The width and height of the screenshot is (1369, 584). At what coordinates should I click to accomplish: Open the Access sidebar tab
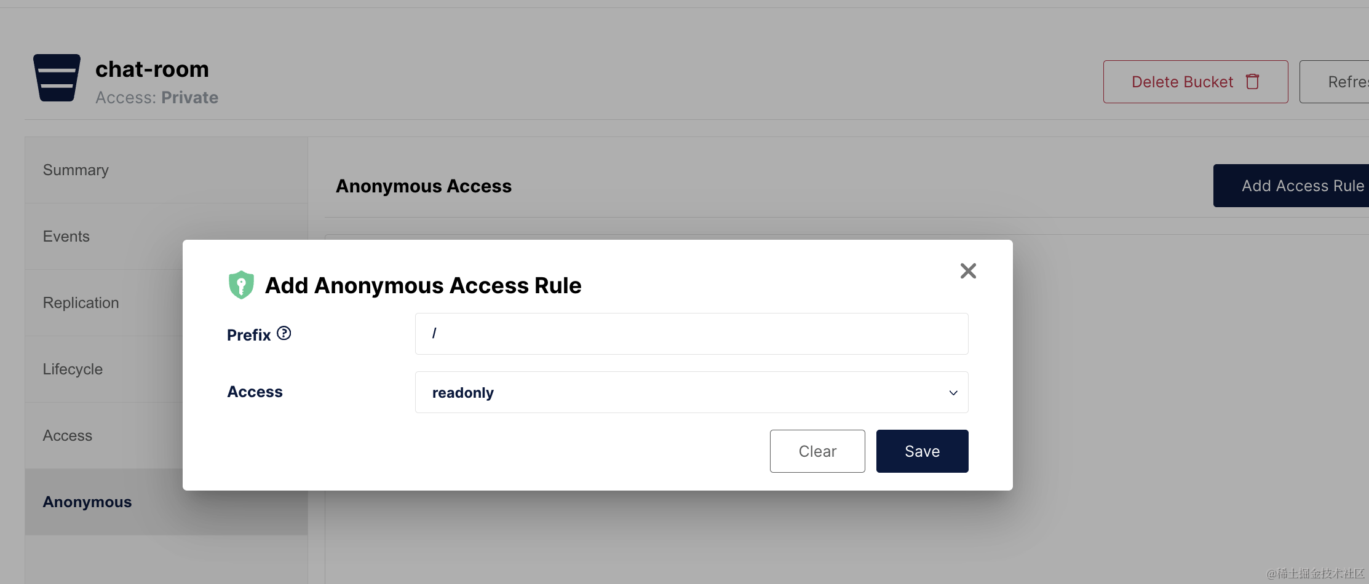pyautogui.click(x=68, y=436)
